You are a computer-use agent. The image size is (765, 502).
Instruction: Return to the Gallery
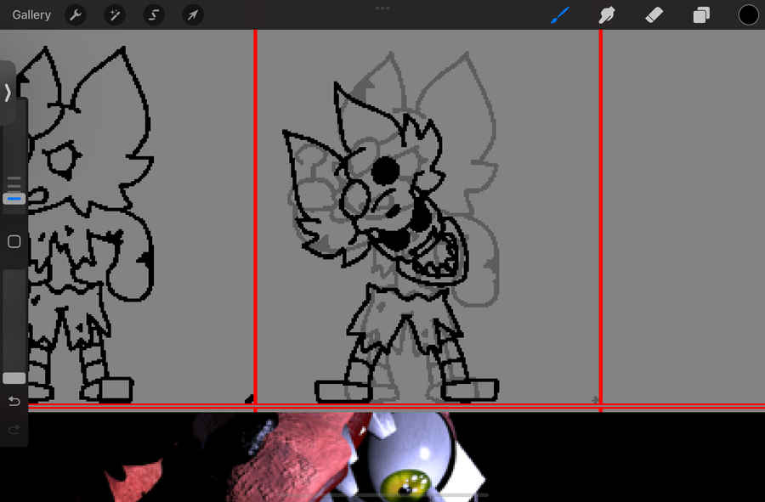point(31,14)
